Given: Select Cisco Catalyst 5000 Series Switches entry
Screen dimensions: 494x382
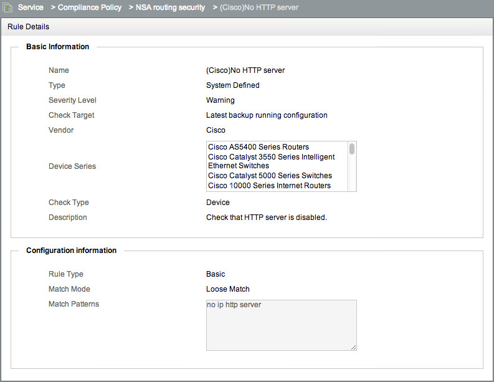Looking at the screenshot, I should [270, 176].
